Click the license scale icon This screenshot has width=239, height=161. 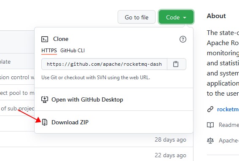[210, 140]
